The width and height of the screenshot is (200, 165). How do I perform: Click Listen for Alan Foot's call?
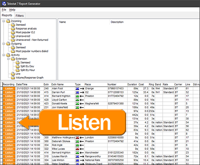(9, 89)
